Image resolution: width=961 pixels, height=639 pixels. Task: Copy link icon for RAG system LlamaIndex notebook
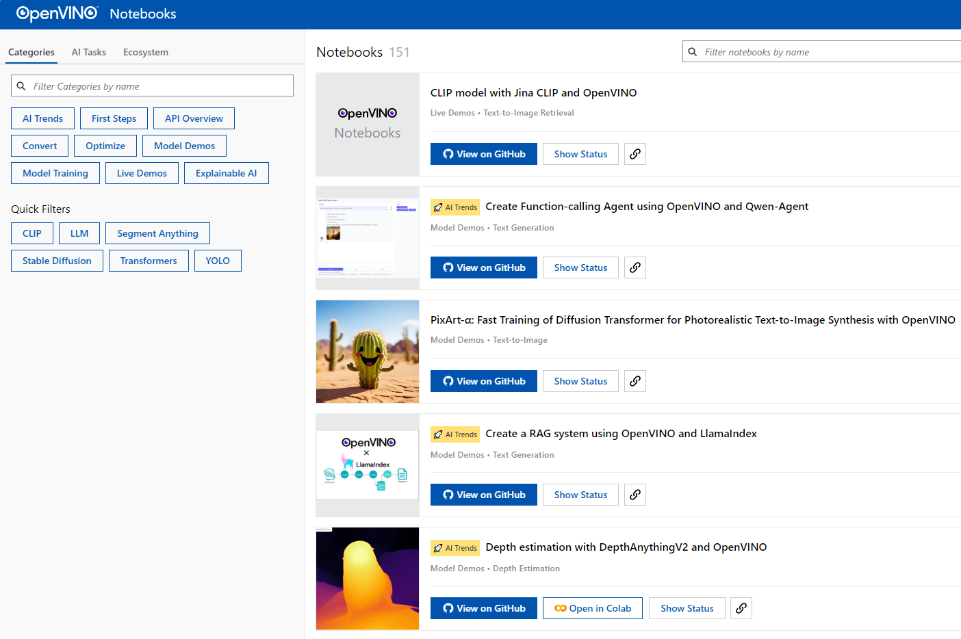[635, 495]
